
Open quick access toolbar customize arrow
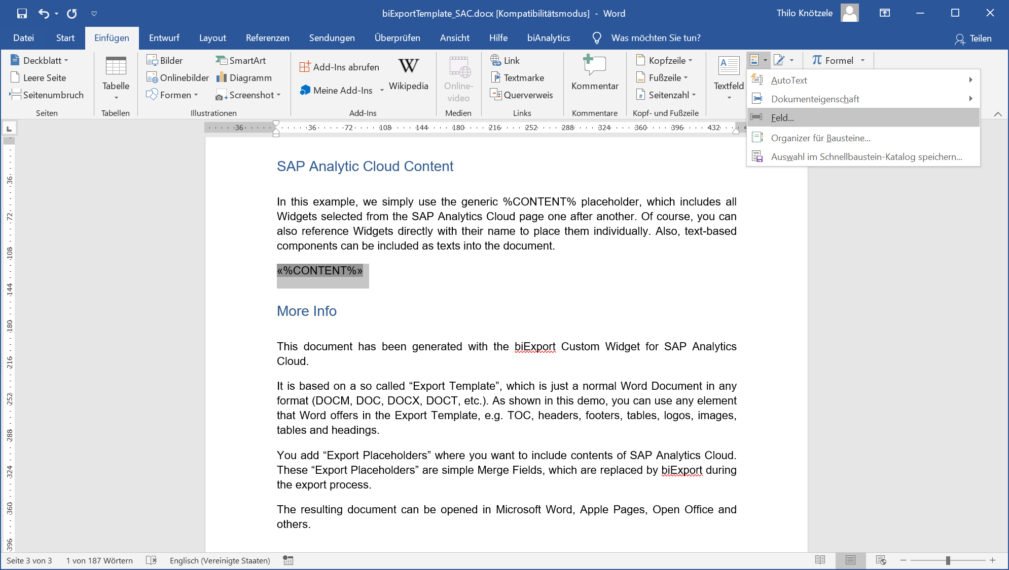click(x=94, y=14)
